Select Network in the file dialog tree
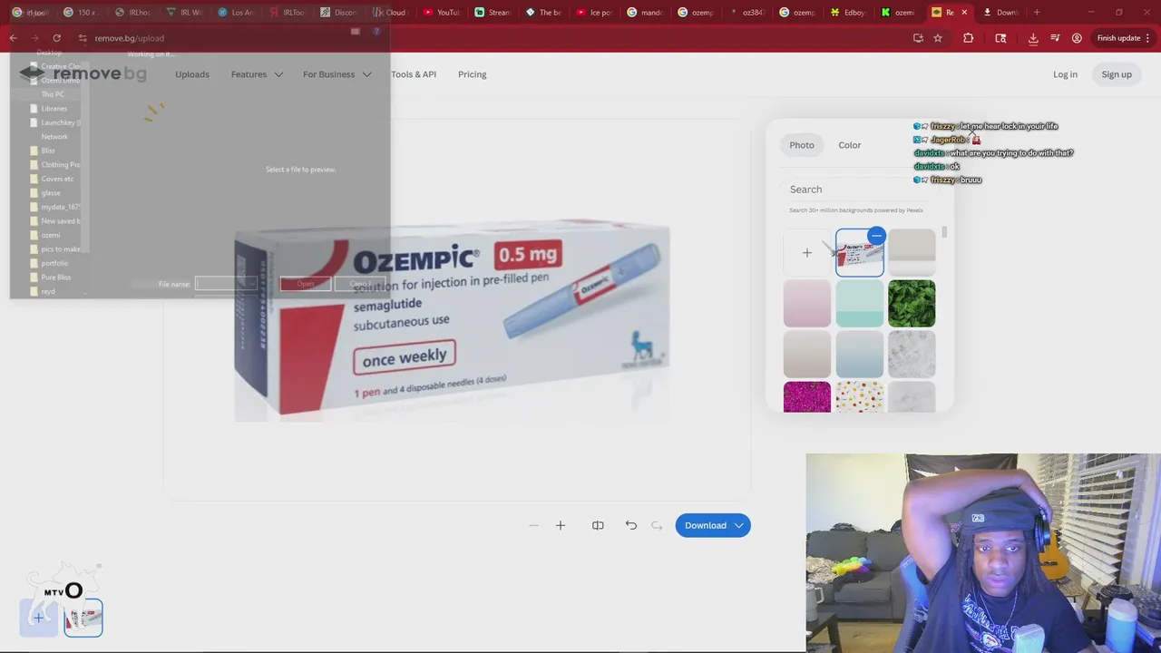Screen dimensions: 1161x653 point(54,136)
